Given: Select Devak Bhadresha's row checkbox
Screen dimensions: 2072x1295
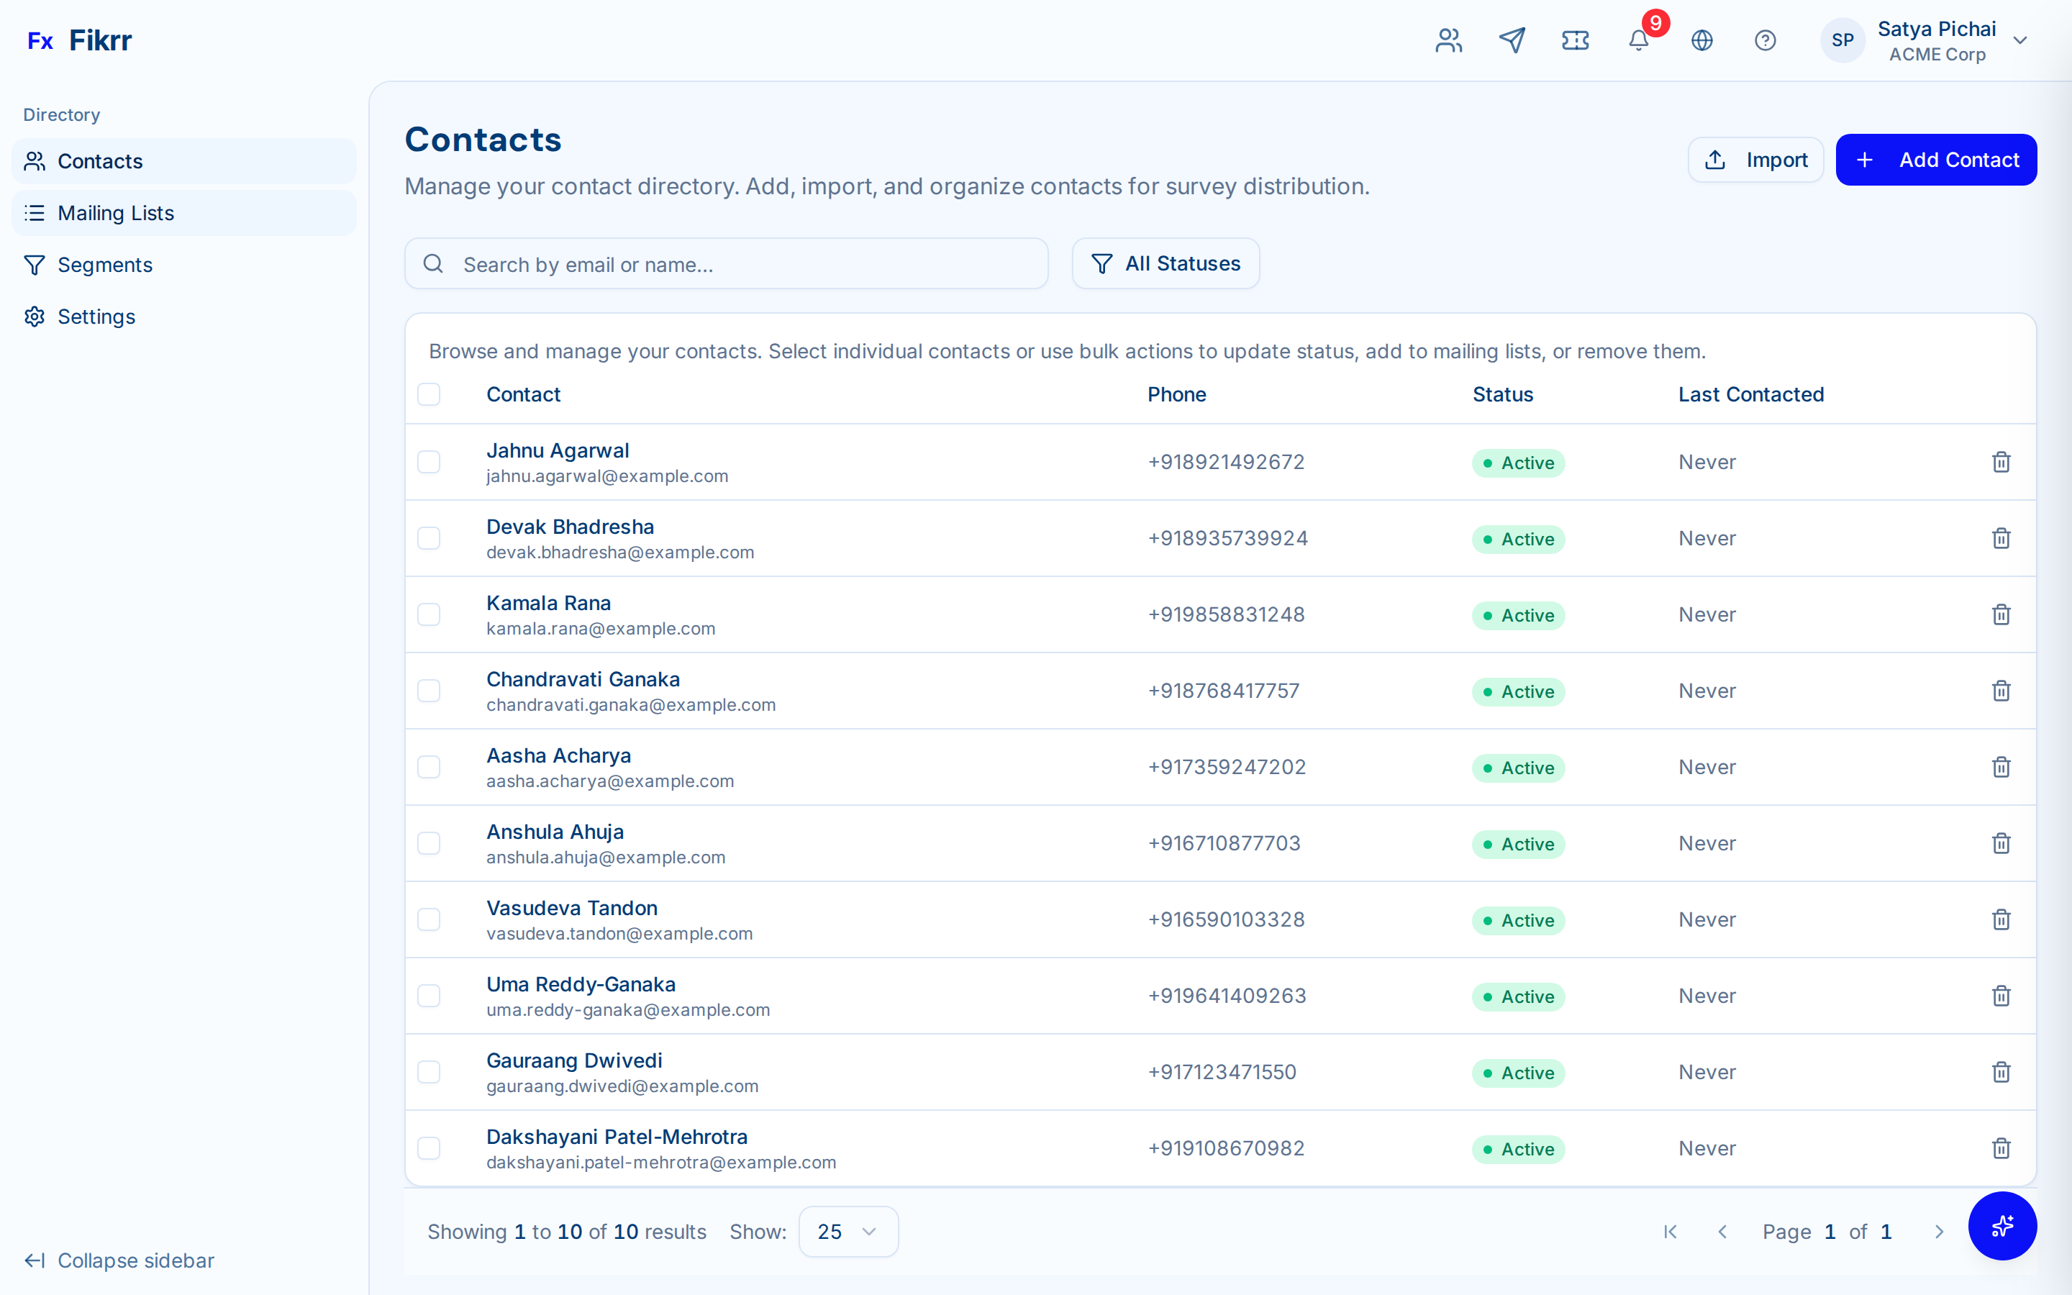Looking at the screenshot, I should [429, 538].
